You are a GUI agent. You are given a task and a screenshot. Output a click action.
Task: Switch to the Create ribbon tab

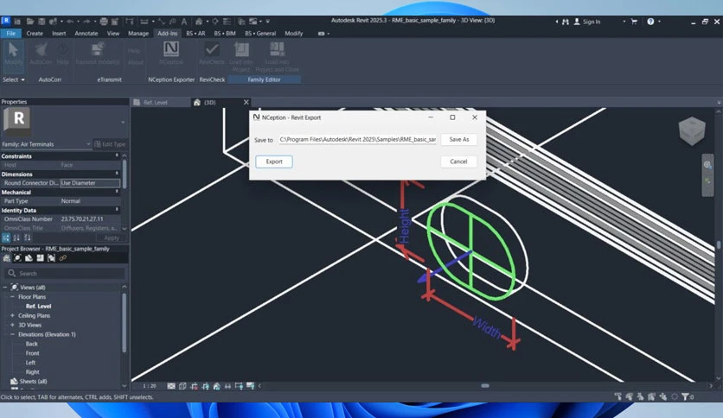pyautogui.click(x=35, y=33)
